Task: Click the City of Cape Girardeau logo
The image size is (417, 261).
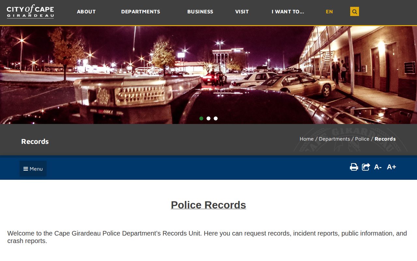Action: coord(30,11)
